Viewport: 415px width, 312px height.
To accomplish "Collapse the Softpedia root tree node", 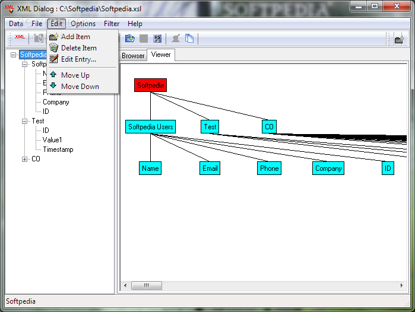I will click(13, 55).
